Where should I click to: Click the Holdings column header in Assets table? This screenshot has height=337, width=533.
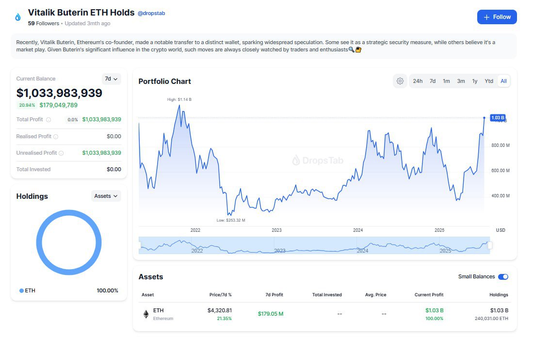click(499, 295)
